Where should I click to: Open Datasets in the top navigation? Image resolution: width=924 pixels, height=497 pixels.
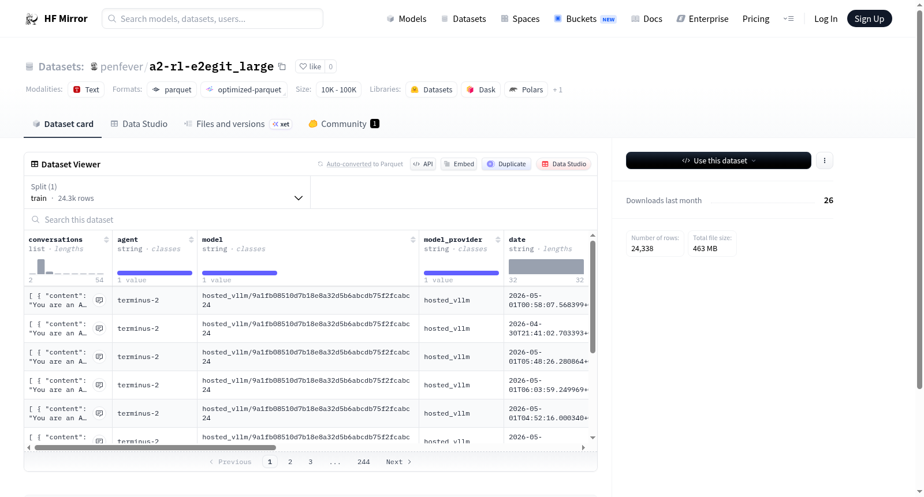click(463, 18)
